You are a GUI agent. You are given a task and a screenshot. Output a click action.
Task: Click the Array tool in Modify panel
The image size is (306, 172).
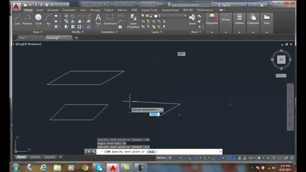point(79,27)
